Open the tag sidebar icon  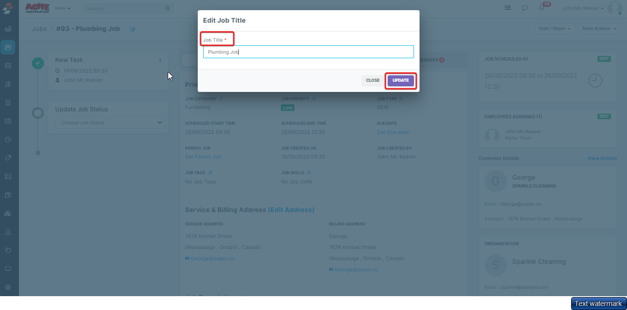[x=8, y=158]
